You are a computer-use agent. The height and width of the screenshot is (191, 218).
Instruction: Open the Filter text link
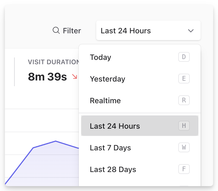[72, 31]
